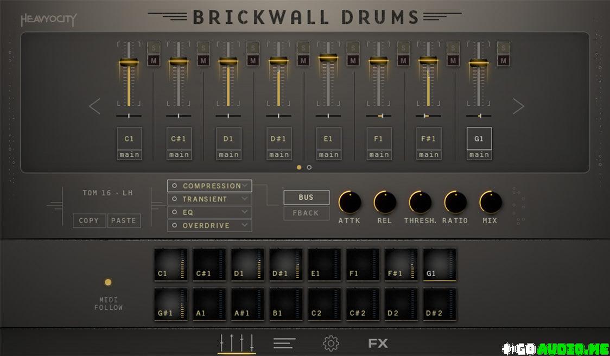Open the settings gear icon
The height and width of the screenshot is (356, 610).
(x=331, y=343)
